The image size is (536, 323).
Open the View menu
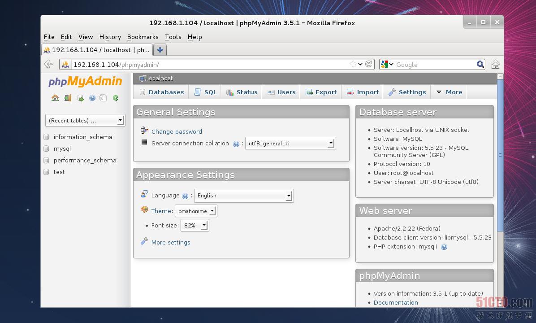point(86,37)
